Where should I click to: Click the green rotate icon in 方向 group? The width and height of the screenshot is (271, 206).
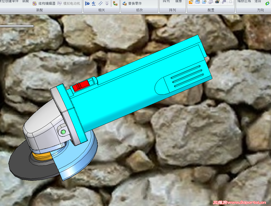267,4
